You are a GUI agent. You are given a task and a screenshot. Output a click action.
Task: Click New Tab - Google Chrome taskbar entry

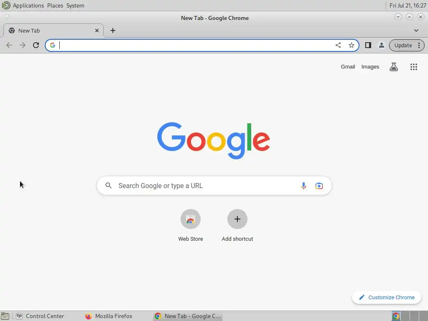(x=188, y=316)
